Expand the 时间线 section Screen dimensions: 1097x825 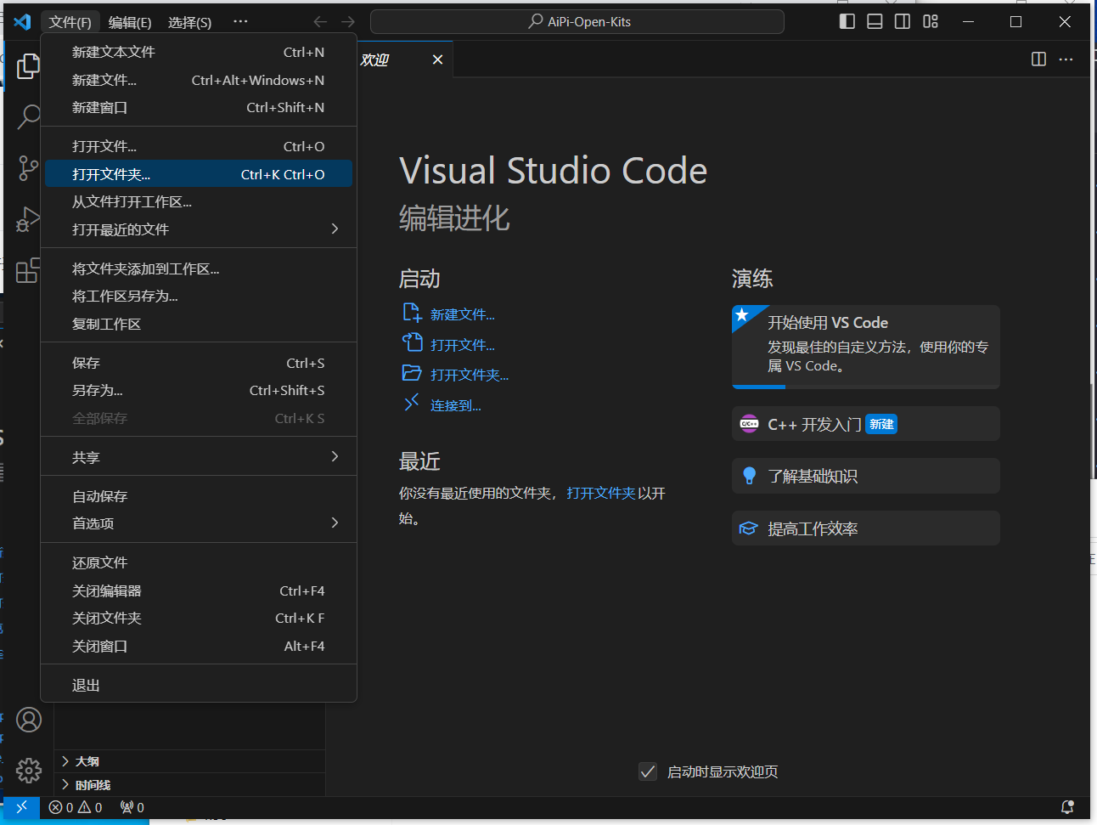(190, 785)
